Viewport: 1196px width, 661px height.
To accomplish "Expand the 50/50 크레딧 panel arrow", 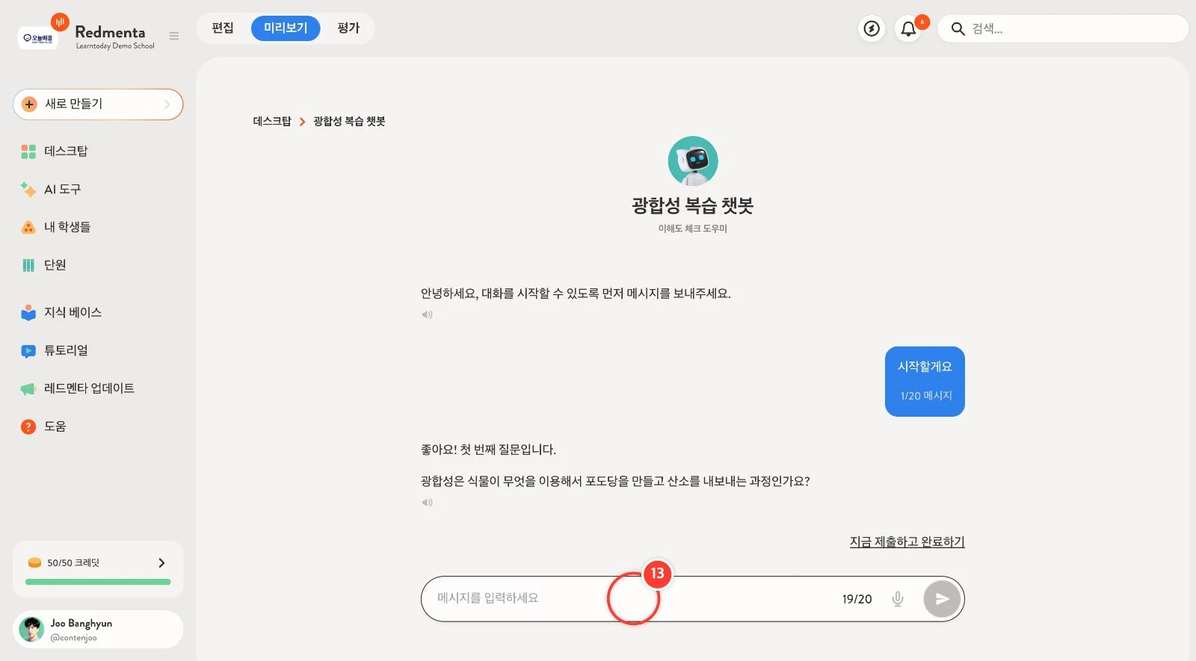I will click(161, 562).
